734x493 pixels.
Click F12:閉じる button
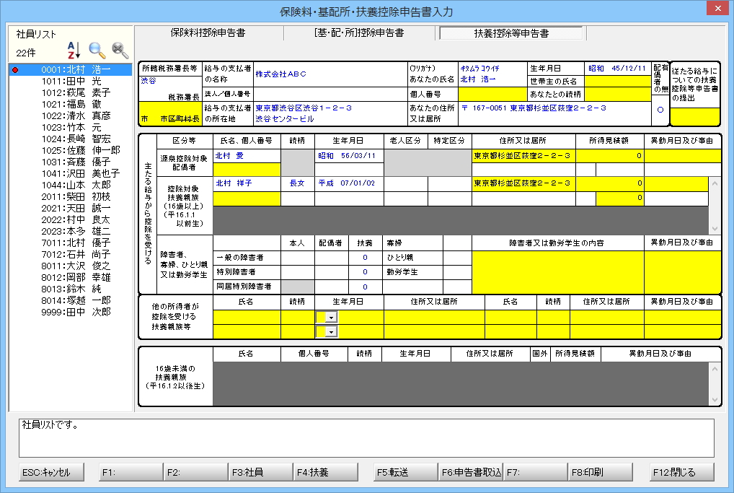pyautogui.click(x=682, y=472)
